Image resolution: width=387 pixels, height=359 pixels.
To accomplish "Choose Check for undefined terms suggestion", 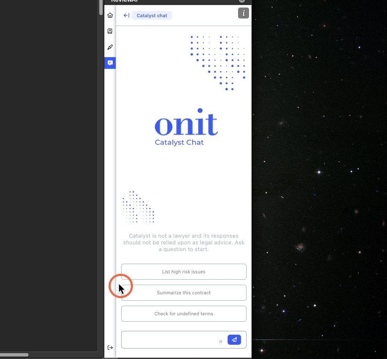I will 184,314.
